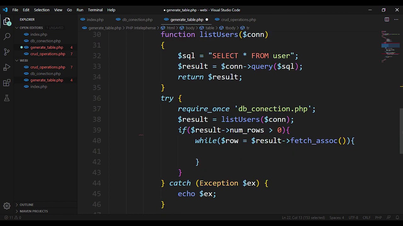Click the tbody breadcrumb symbol
The width and height of the screenshot is (403, 226).
pyautogui.click(x=228, y=28)
